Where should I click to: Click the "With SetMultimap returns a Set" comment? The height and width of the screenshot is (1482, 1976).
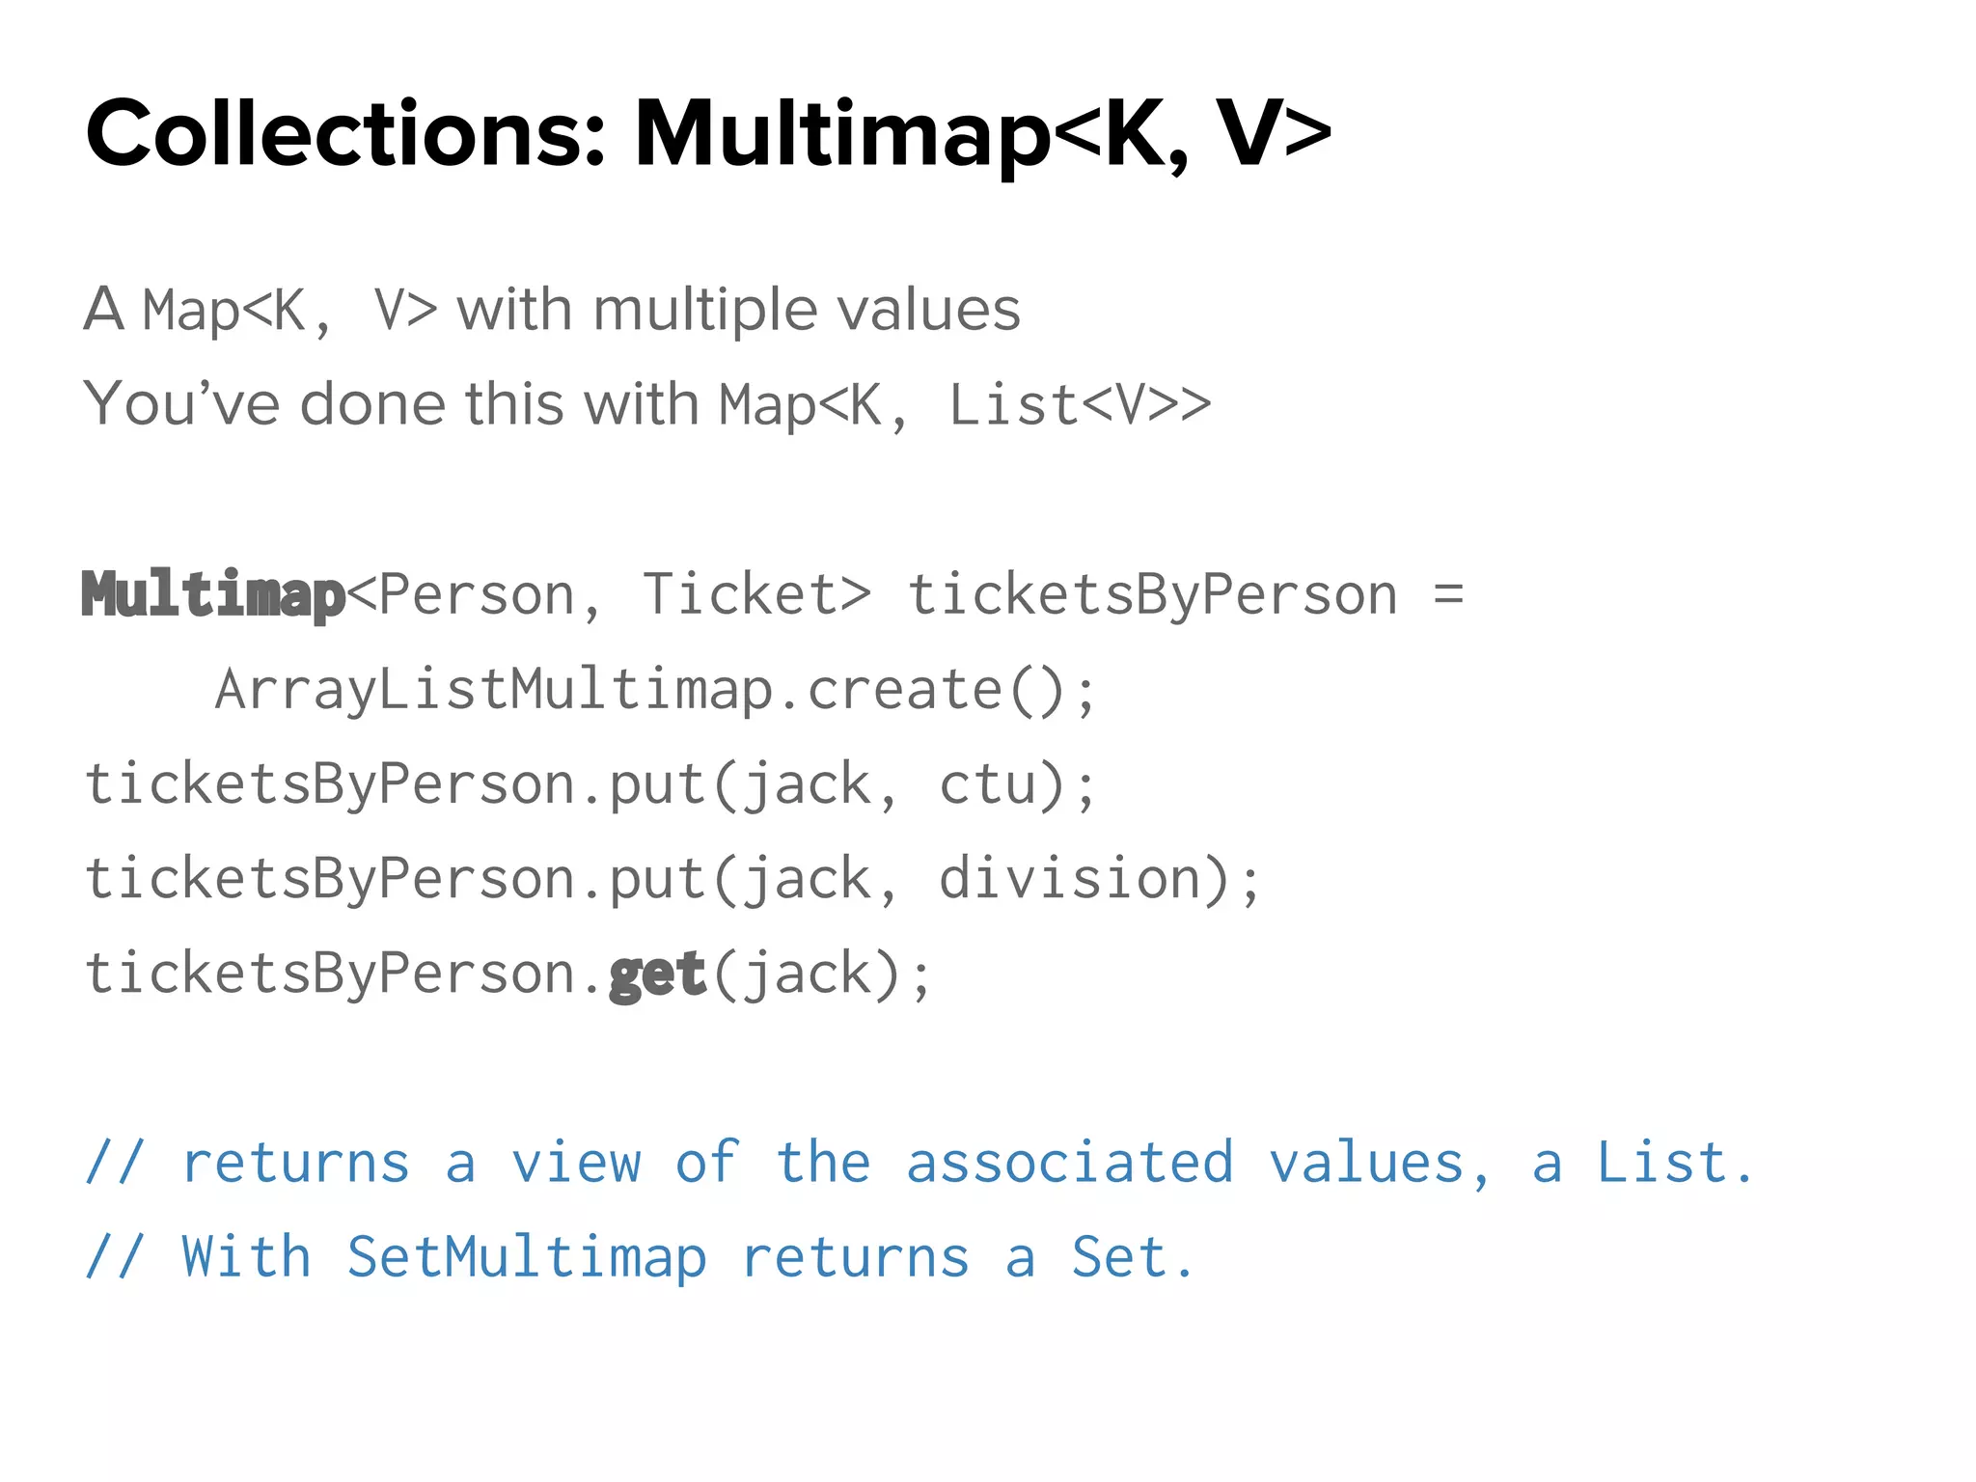click(640, 1257)
